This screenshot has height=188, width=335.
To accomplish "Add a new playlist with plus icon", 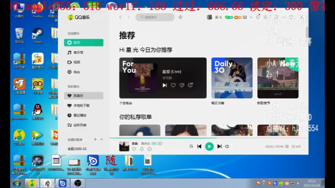I will click(95, 140).
